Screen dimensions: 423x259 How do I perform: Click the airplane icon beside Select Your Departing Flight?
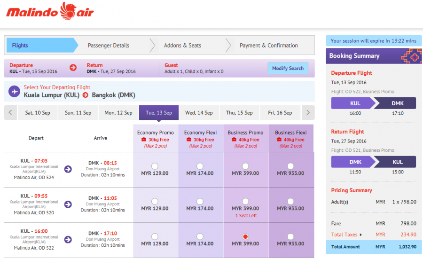click(14, 91)
